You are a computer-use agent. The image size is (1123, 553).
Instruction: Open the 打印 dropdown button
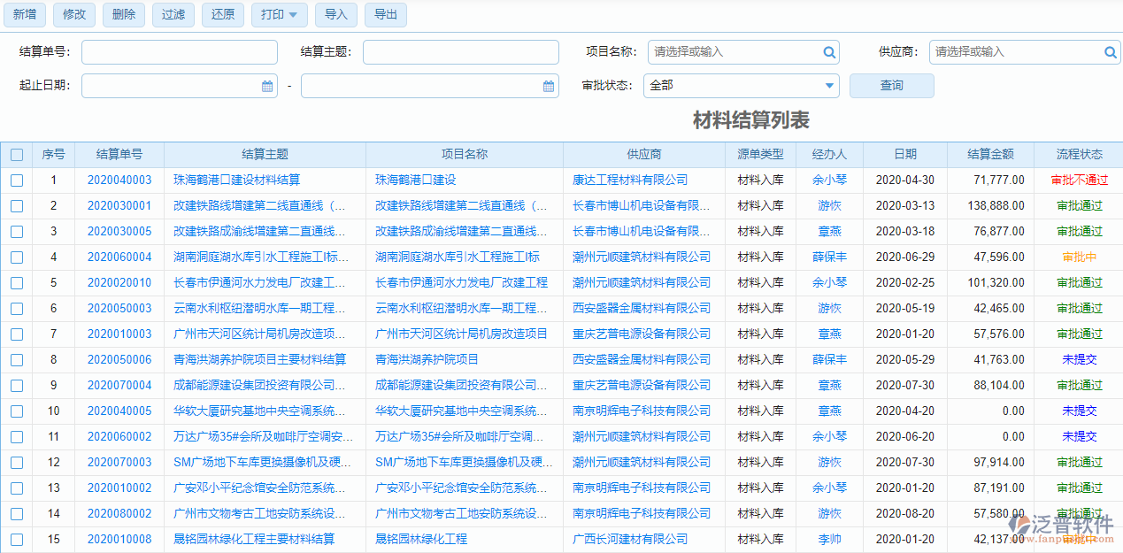pyautogui.click(x=280, y=15)
